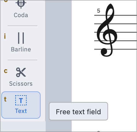Select measure number 5 above staff

tap(99, 11)
